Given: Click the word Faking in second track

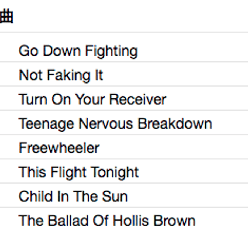Looking at the screenshot, I should click(x=69, y=75).
